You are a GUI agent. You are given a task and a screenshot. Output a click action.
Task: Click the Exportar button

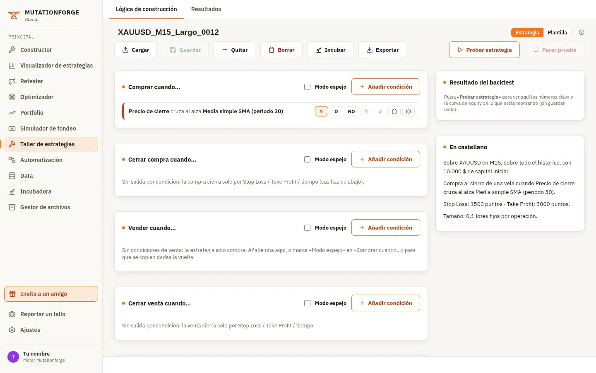pyautogui.click(x=382, y=50)
